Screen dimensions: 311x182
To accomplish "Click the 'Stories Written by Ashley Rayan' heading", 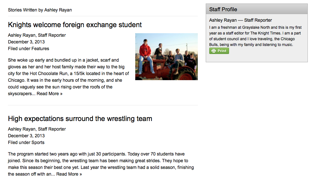I will (x=40, y=10).
